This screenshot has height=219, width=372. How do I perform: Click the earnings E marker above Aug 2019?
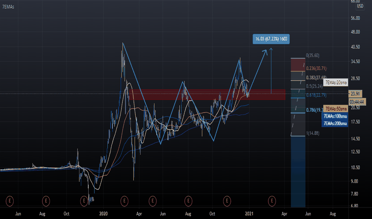point(46,201)
